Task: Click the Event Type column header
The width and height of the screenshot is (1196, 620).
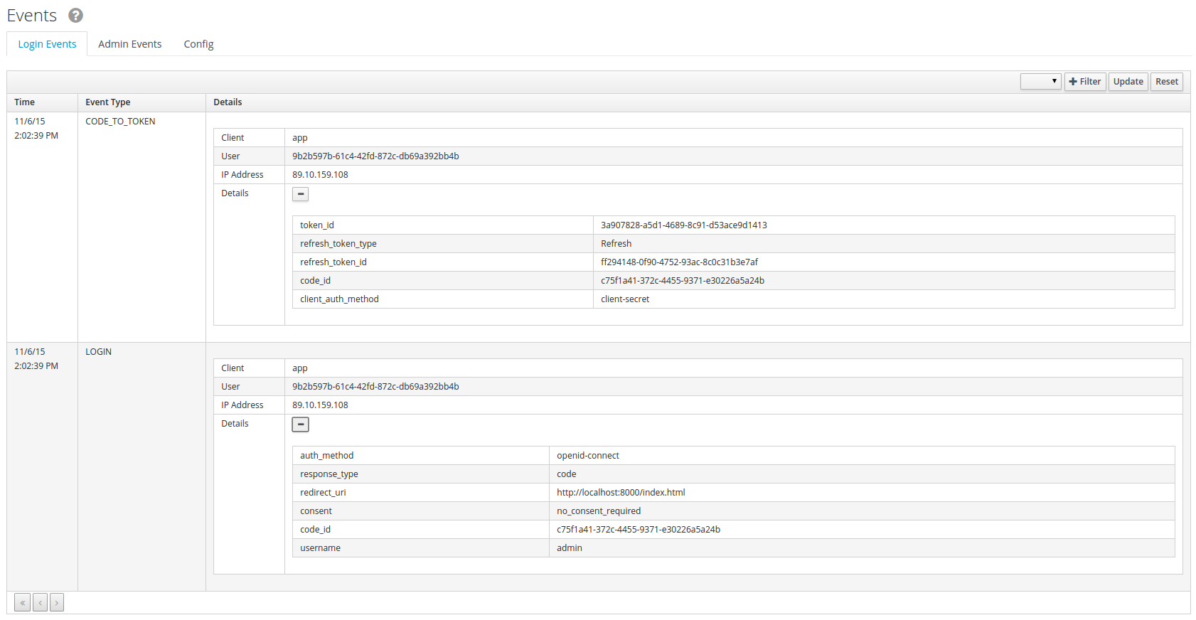Action: click(x=108, y=102)
